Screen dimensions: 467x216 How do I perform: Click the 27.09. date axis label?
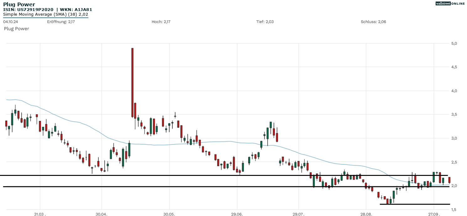click(x=434, y=214)
